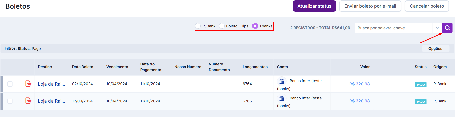
Task: Click bank icon in lançamento 6764 row
Action: tap(282, 81)
